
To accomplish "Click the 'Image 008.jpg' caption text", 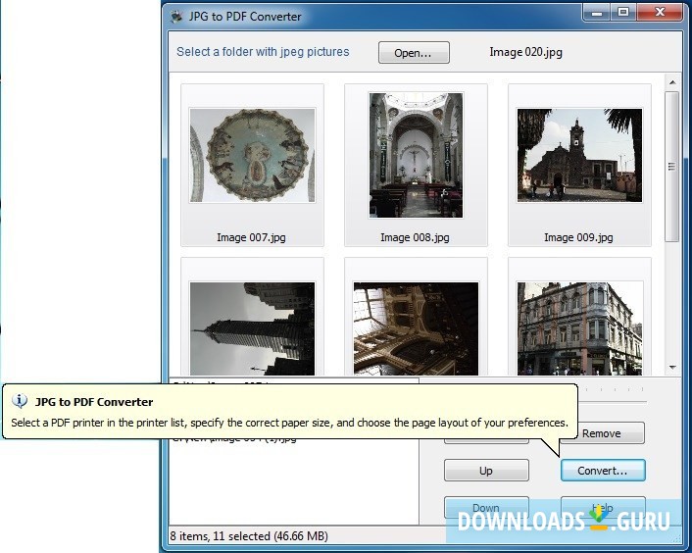I will pos(415,237).
